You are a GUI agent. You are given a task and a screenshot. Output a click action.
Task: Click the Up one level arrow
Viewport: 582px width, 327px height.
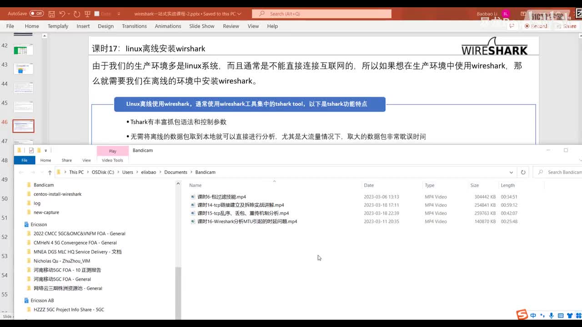(50, 173)
